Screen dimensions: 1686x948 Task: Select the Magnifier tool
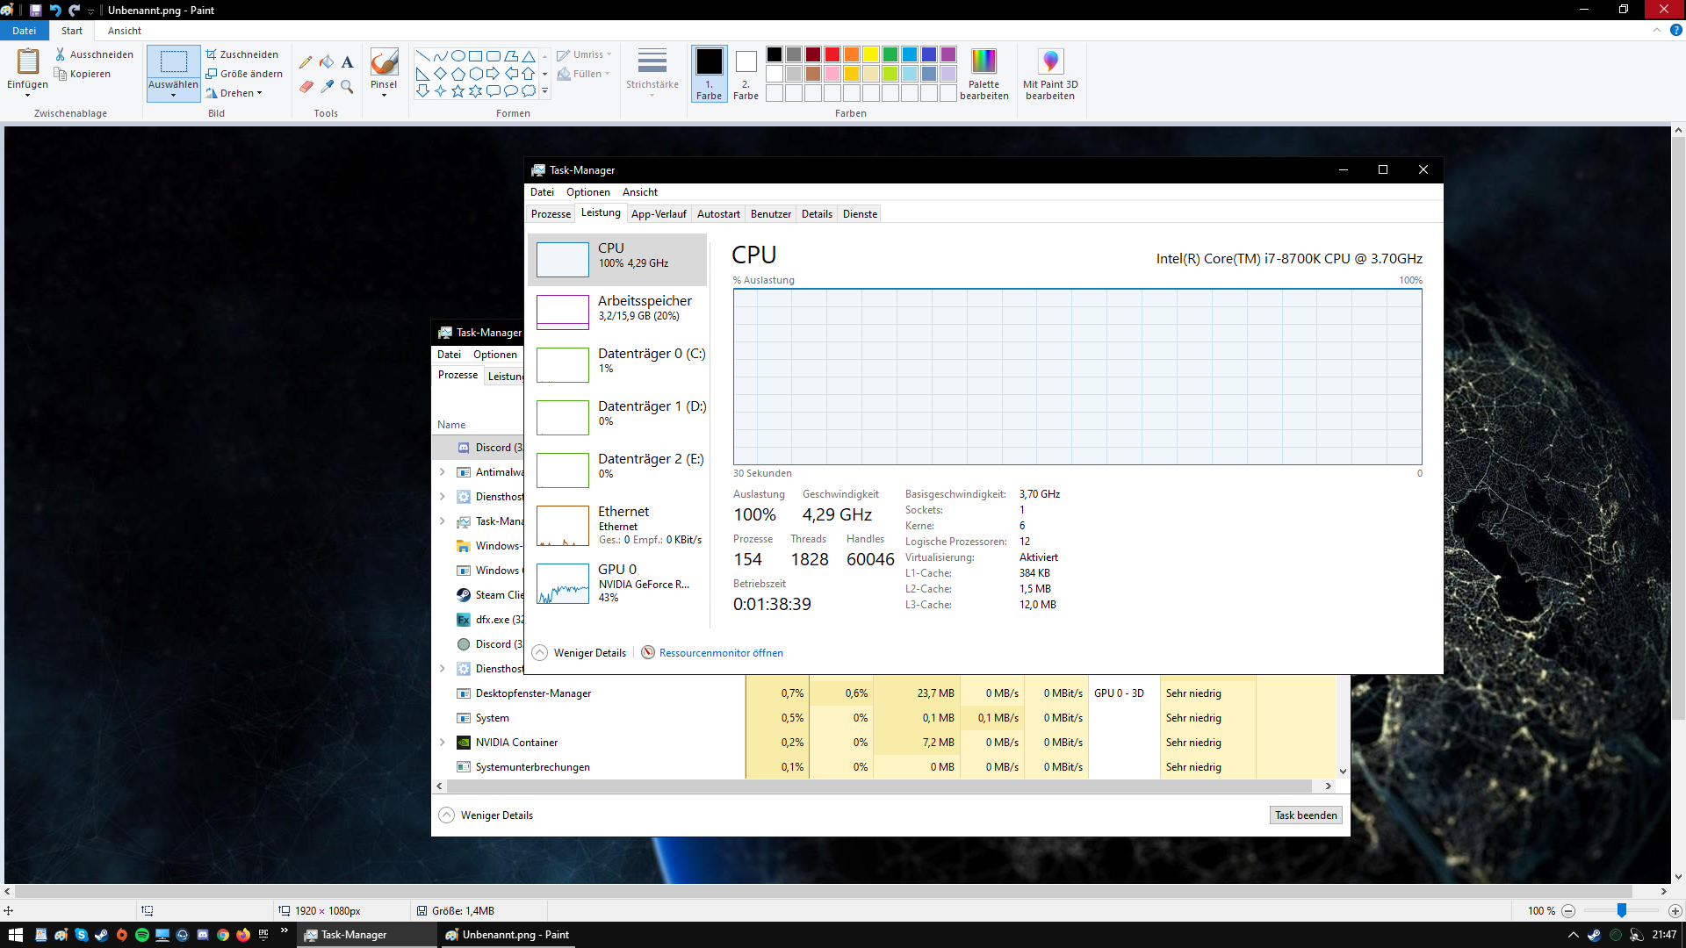(x=348, y=87)
